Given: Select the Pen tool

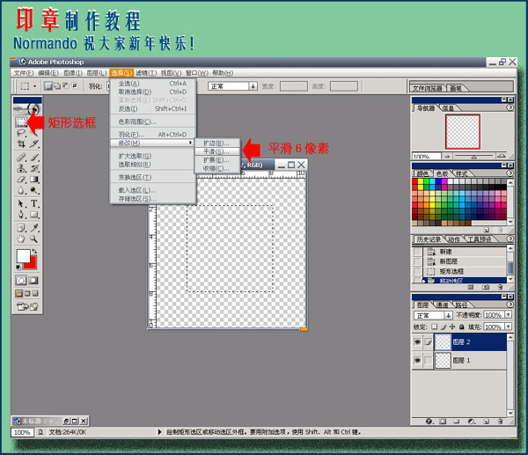Looking at the screenshot, I should tap(21, 215).
